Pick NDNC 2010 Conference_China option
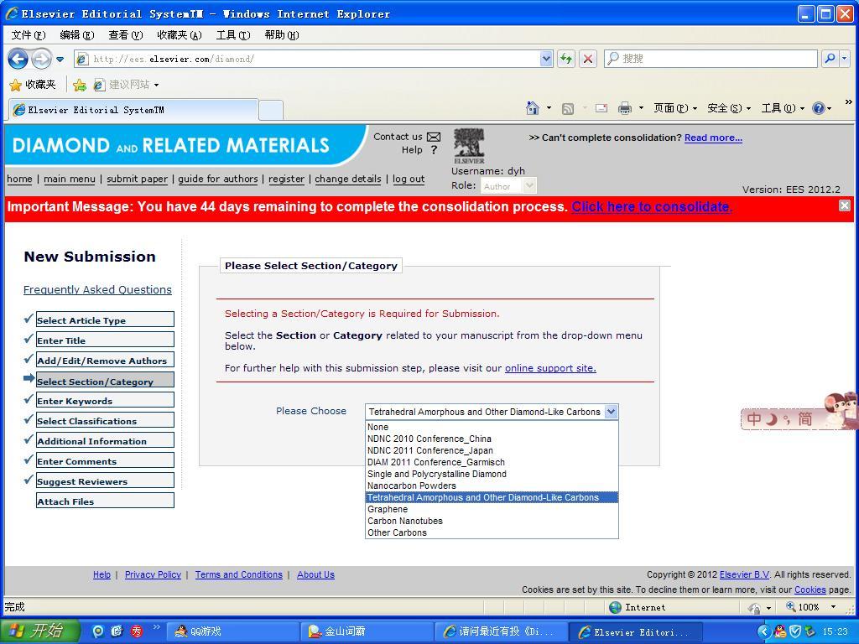 coord(492,439)
